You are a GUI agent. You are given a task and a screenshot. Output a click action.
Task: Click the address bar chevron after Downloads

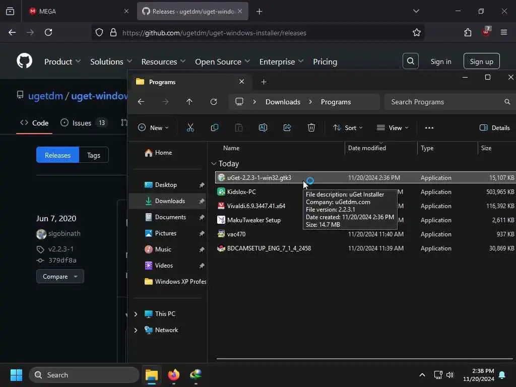tap(310, 102)
